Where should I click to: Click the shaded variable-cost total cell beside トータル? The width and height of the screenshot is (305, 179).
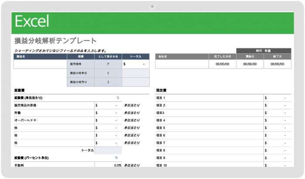click(108, 150)
